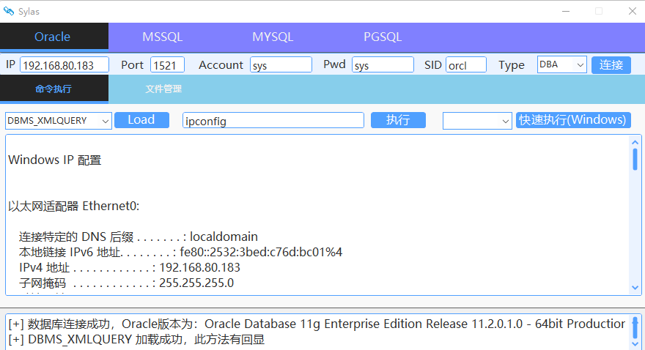
Task: Click the IPv4 地址 192.168.80.183 line
Action: [x=129, y=267]
